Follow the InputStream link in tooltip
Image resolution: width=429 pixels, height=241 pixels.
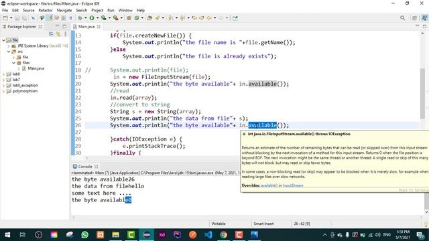[293, 185]
